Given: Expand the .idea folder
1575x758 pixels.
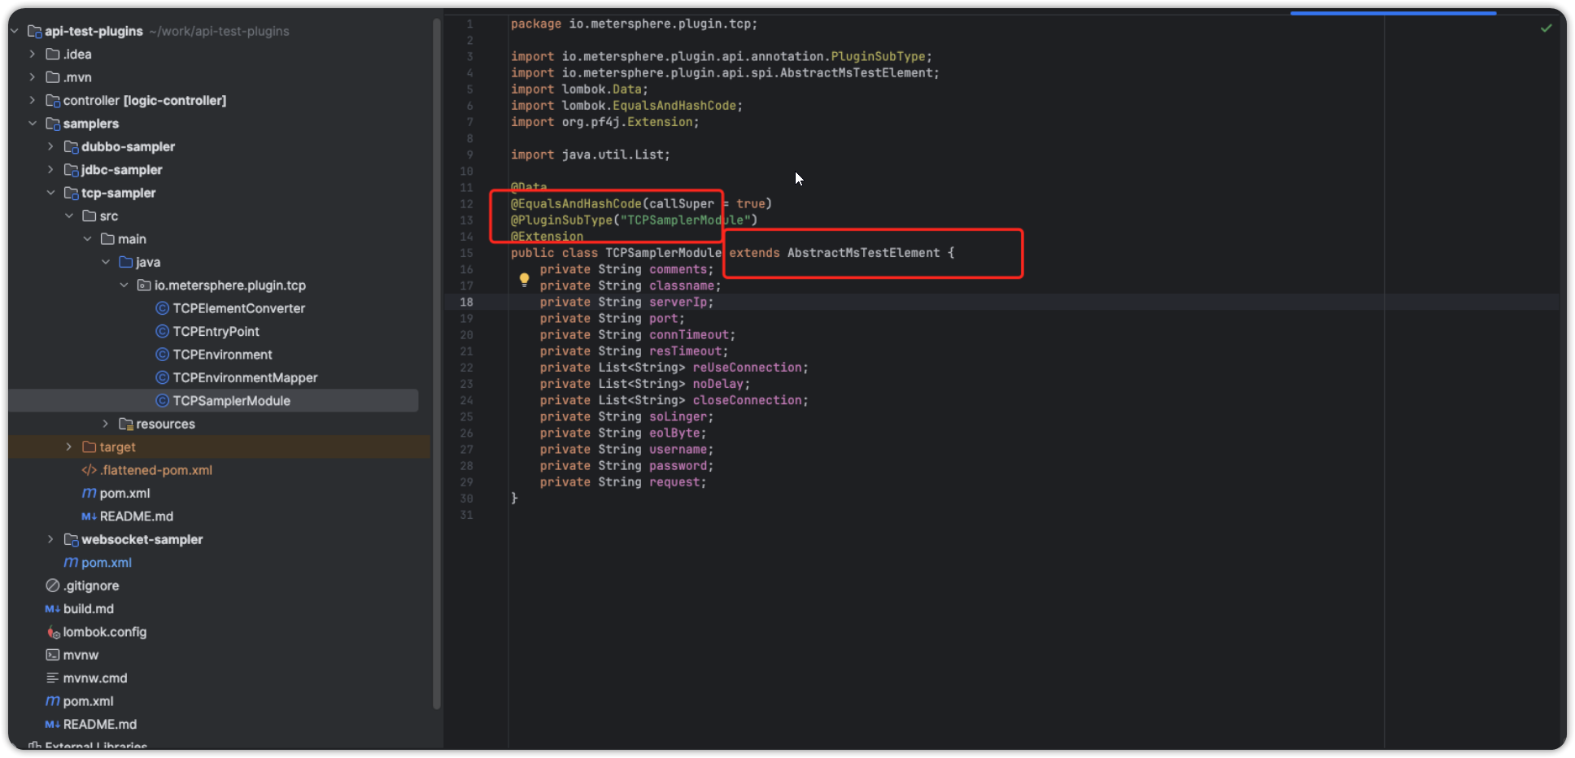Looking at the screenshot, I should [x=33, y=54].
